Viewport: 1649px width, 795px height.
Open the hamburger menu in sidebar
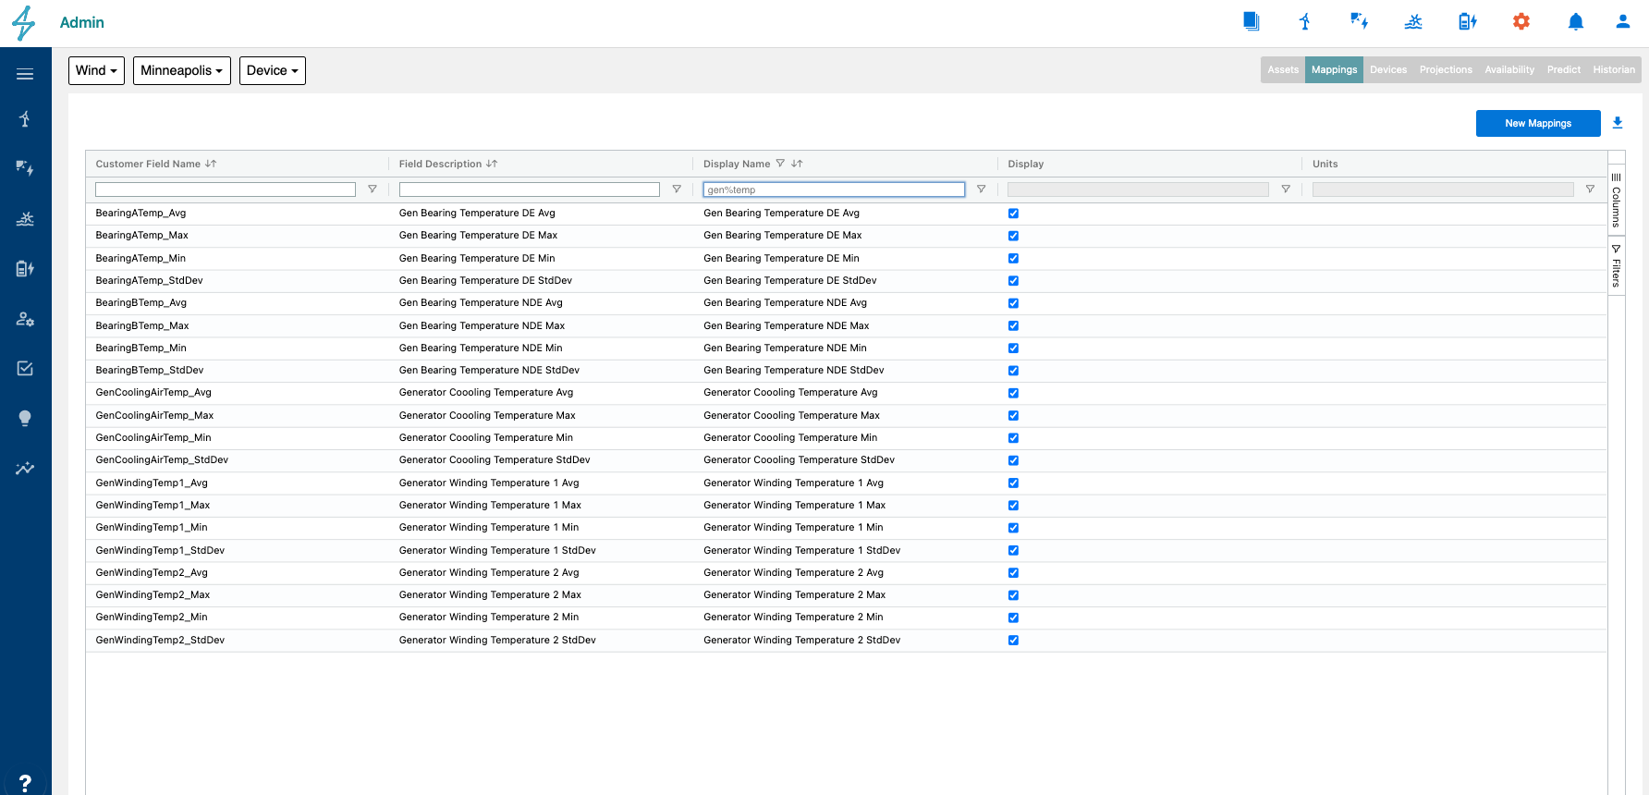point(25,74)
